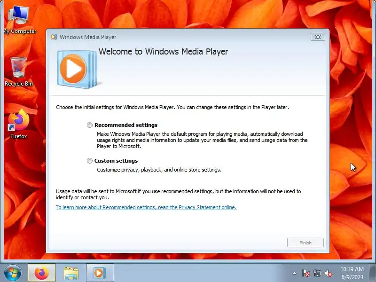The image size is (376, 282).
Task: Select the Firefox desktop shortcut
Action: [19, 124]
